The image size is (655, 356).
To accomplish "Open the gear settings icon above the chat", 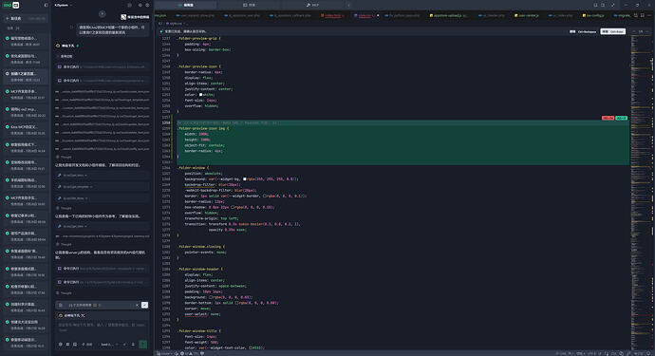I will coord(147,5).
